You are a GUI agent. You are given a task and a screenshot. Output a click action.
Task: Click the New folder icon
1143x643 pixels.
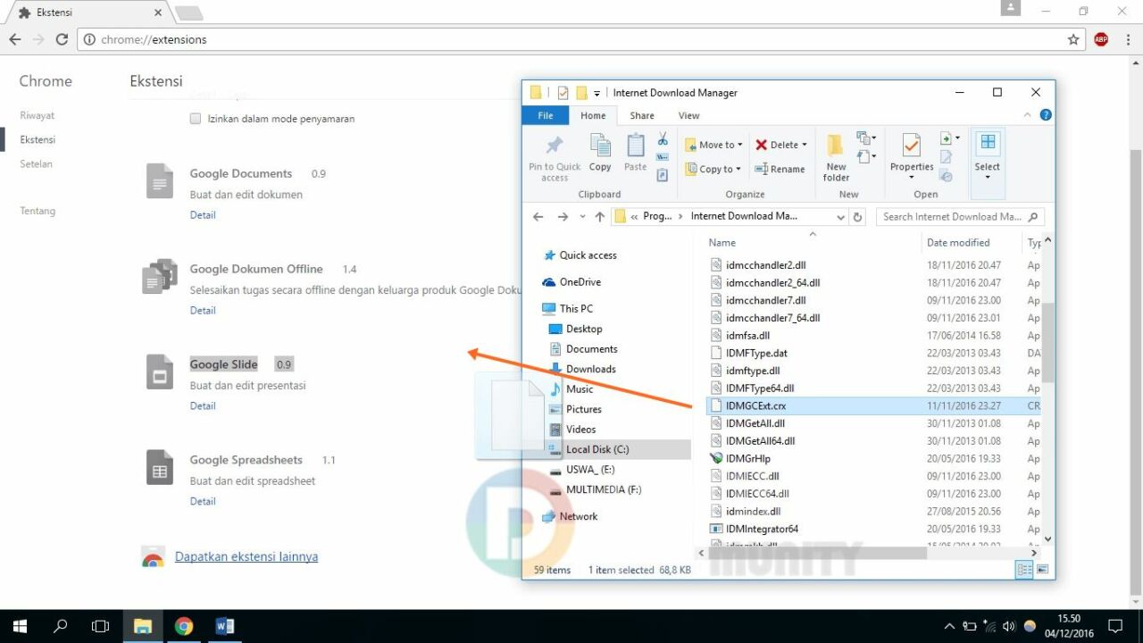836,156
